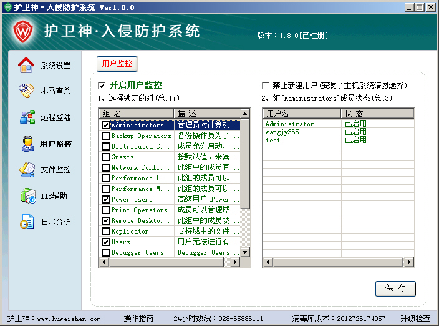
Task: Check the Backup Operators group checkbox
Action: tap(105, 136)
